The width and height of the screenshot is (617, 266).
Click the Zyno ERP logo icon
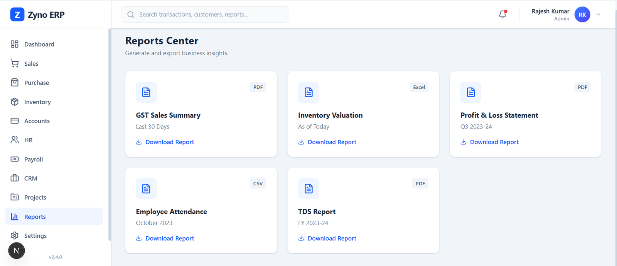(x=17, y=15)
